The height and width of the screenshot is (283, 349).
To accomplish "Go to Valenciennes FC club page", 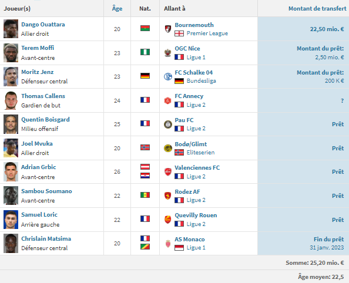I will [197, 167].
